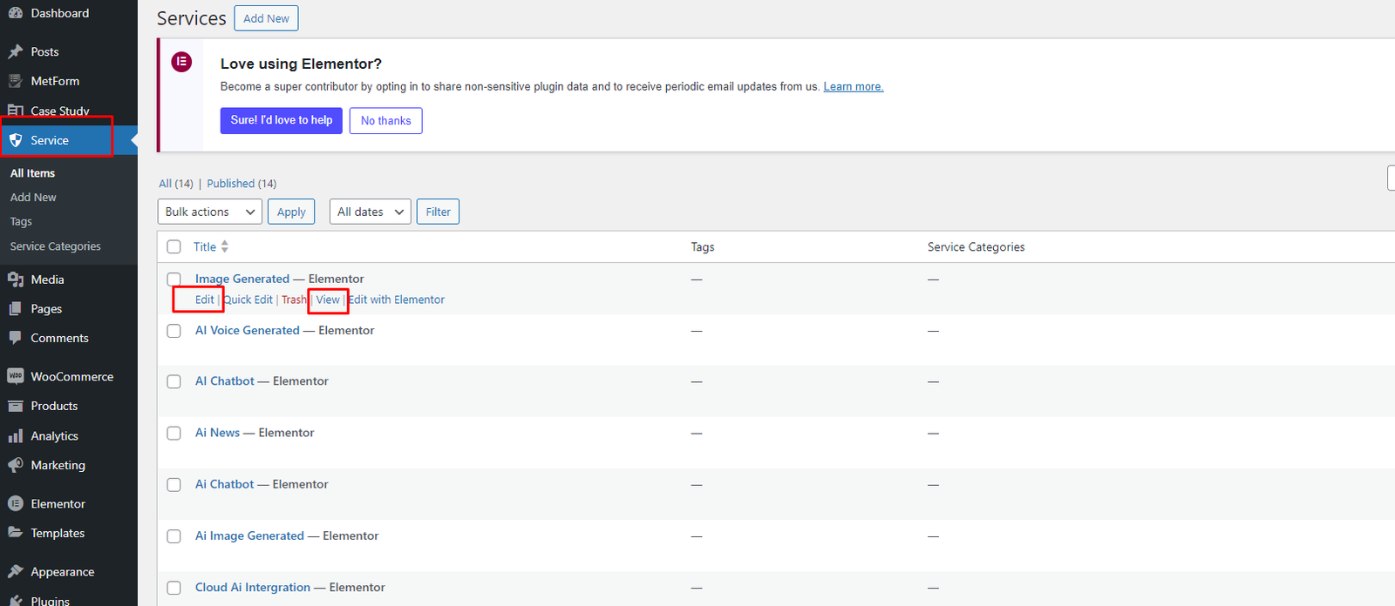Image resolution: width=1395 pixels, height=606 pixels.
Task: Click the Appearance paintbrush icon
Action: 15,571
